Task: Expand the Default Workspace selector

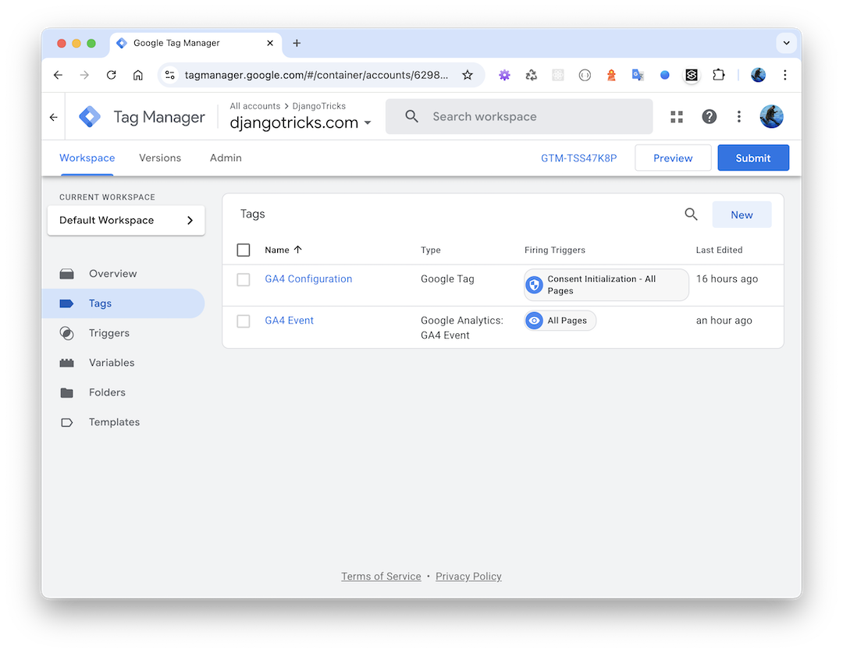Action: point(126,220)
